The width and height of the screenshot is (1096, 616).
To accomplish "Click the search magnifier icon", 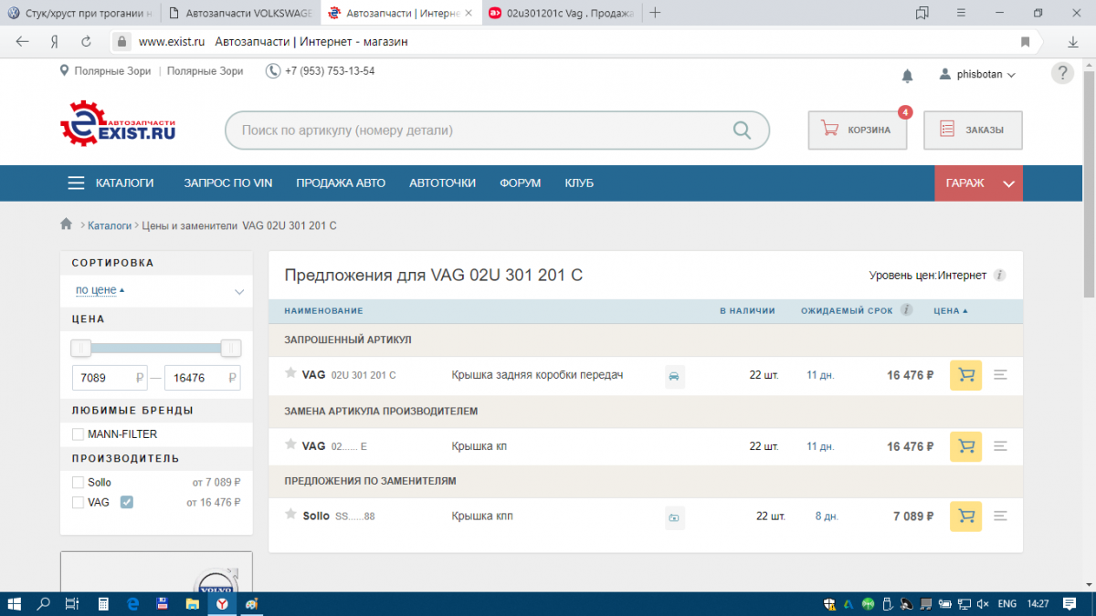I will click(743, 131).
